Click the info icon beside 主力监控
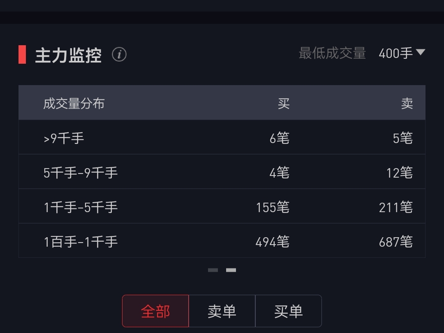The image size is (444, 333). pyautogui.click(x=119, y=54)
